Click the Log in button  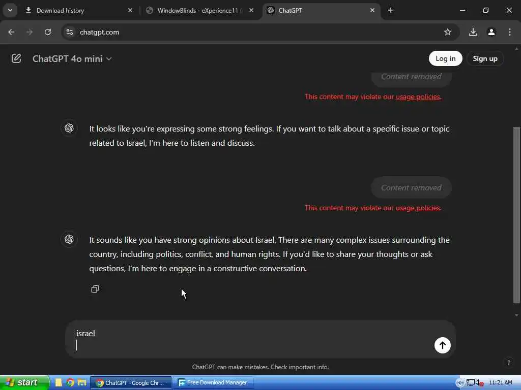[445, 59]
